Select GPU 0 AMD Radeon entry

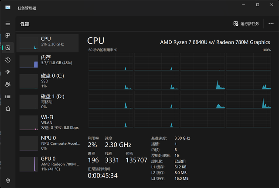click(x=48, y=164)
